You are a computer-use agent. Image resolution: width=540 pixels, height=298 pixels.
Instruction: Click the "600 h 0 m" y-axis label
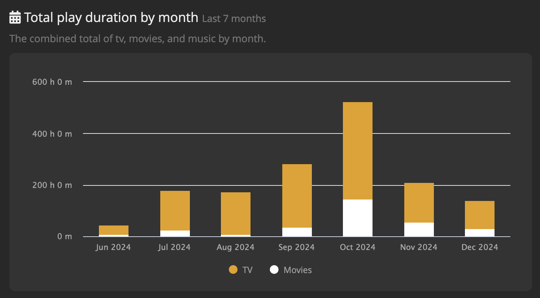(52, 82)
